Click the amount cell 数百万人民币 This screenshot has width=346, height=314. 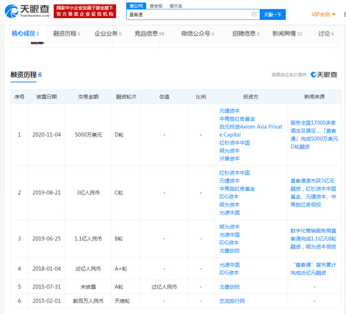88,301
